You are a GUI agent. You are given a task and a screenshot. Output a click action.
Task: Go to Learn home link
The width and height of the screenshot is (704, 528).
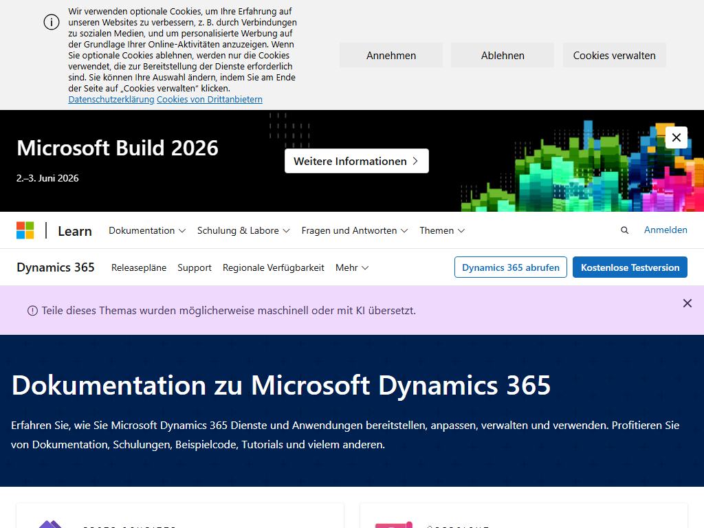click(75, 231)
